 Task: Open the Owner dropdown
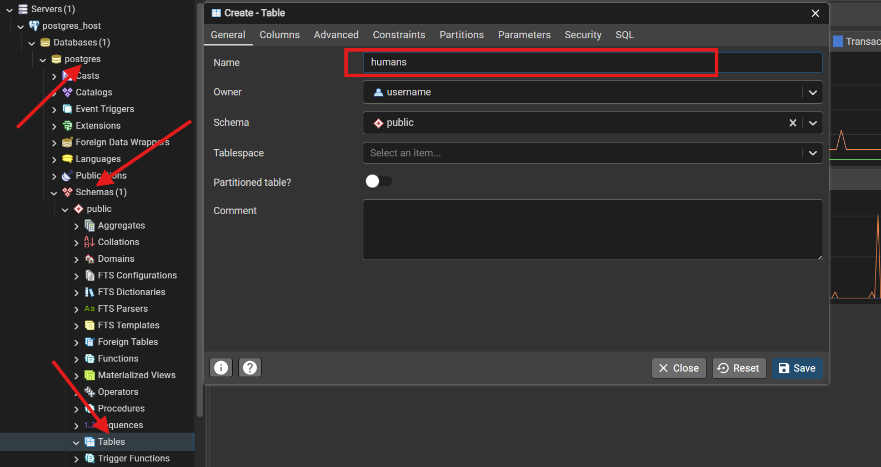click(x=813, y=93)
